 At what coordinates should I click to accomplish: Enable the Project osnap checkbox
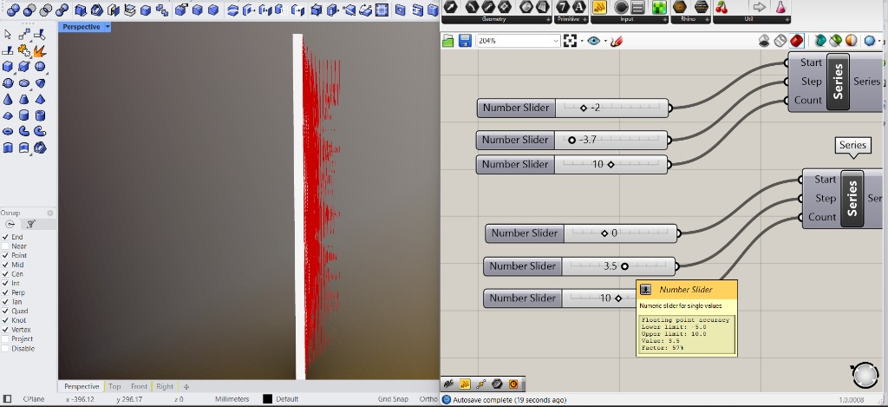(6, 339)
